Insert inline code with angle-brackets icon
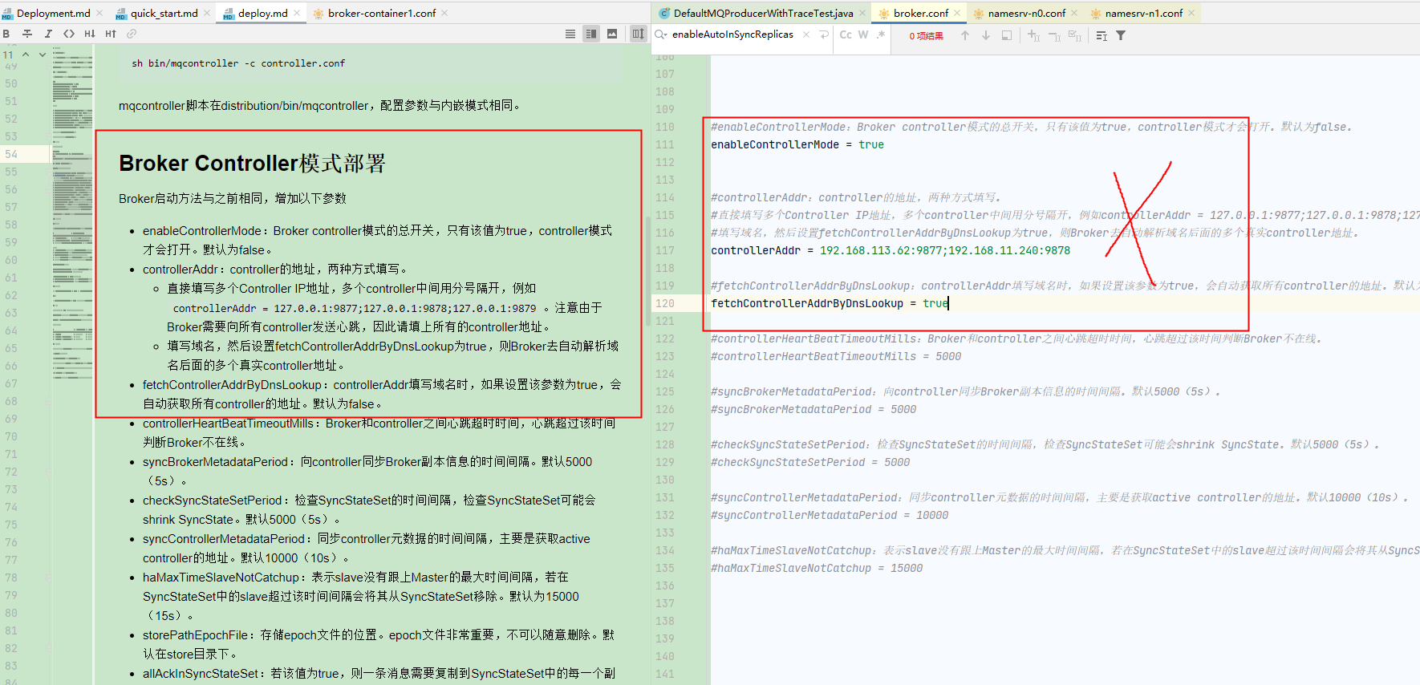Image resolution: width=1420 pixels, height=685 pixels. pos(69,34)
